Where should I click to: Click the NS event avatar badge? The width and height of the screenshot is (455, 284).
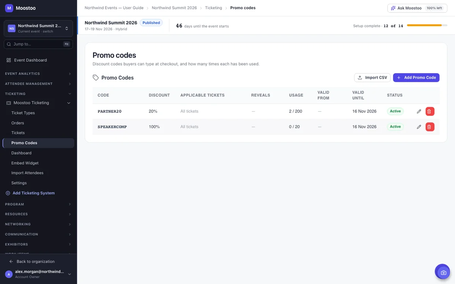click(12, 28)
